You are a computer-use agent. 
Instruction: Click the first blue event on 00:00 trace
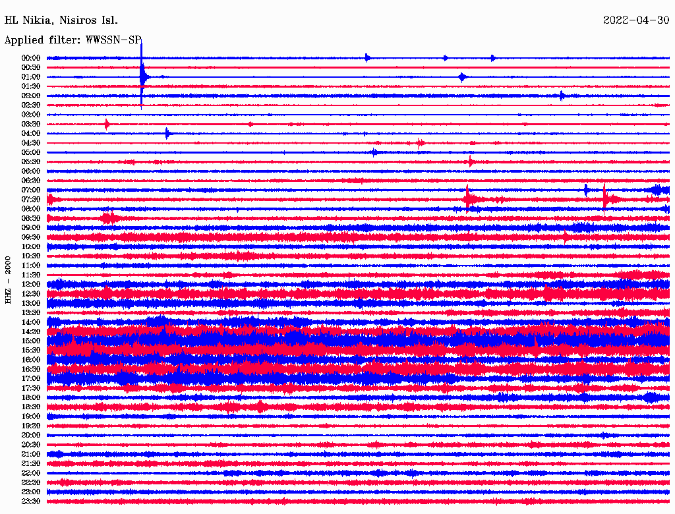click(367, 57)
